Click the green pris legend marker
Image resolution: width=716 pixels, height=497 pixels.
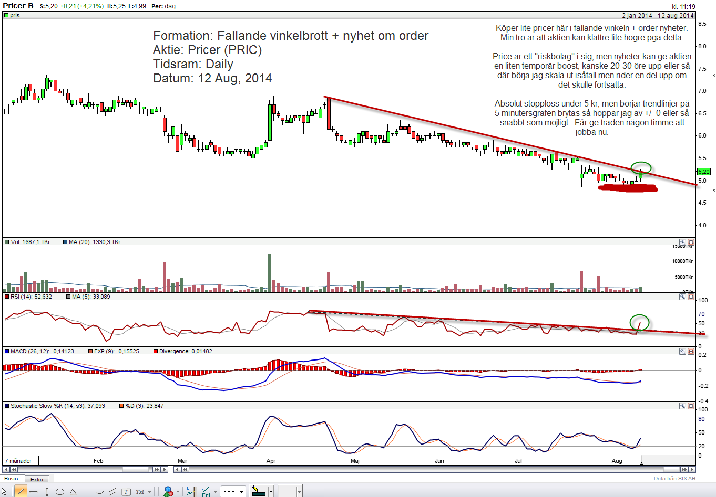(6, 15)
